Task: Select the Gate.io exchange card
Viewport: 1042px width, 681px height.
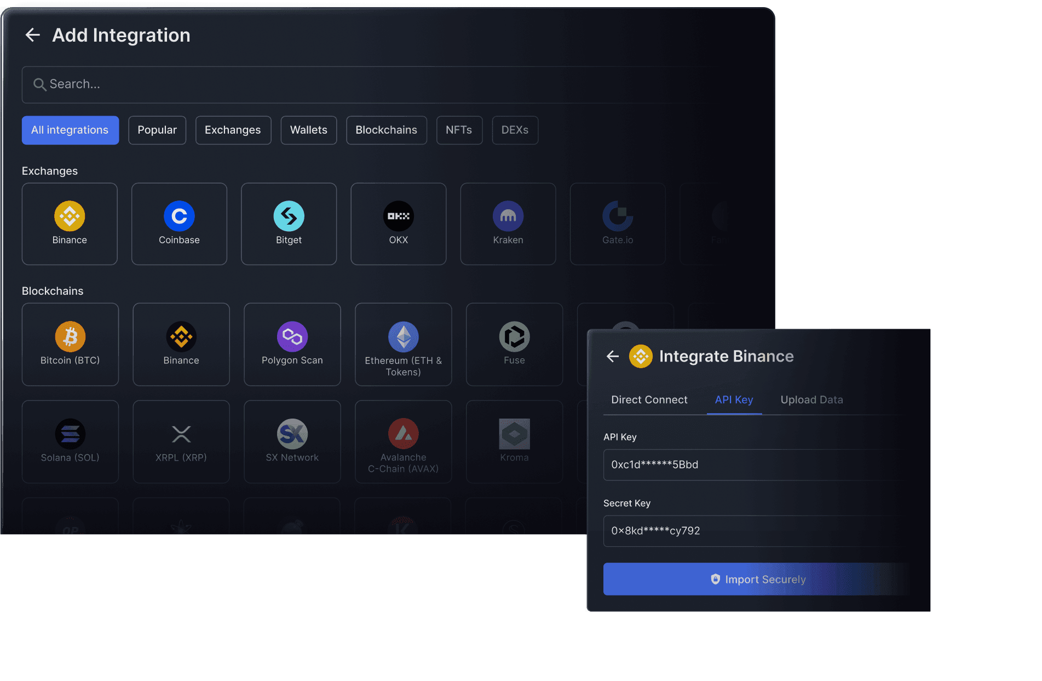Action: [618, 224]
